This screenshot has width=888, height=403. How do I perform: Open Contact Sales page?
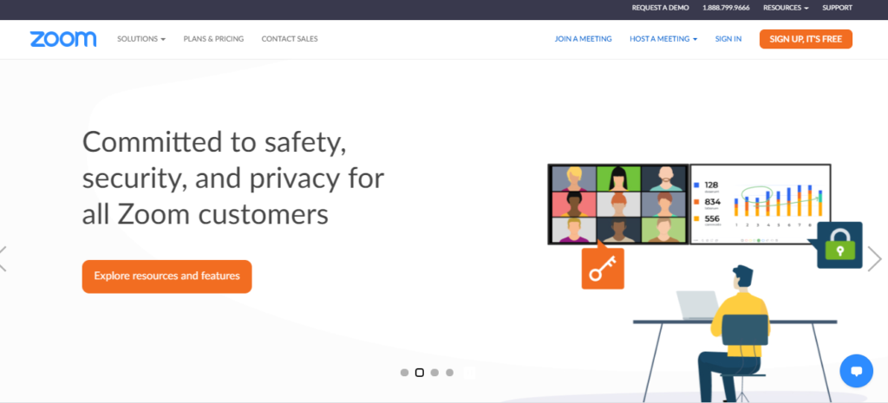click(290, 39)
